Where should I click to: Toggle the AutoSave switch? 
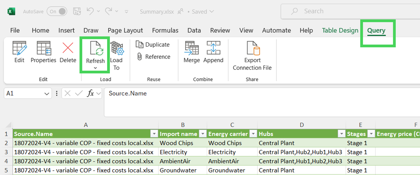56,12
